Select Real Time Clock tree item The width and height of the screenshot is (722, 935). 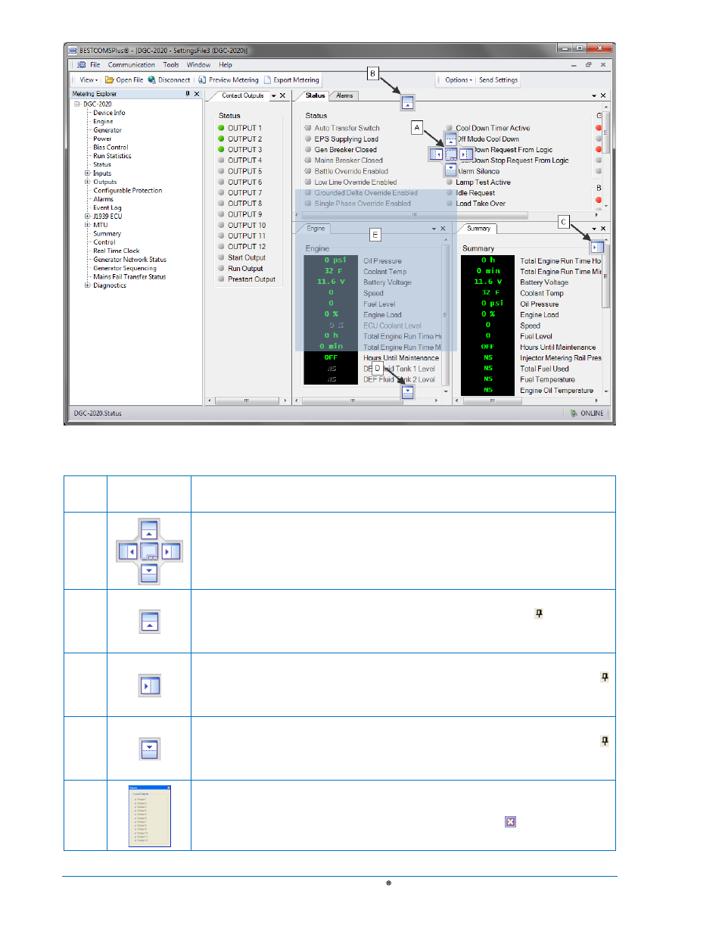pyautogui.click(x=116, y=251)
